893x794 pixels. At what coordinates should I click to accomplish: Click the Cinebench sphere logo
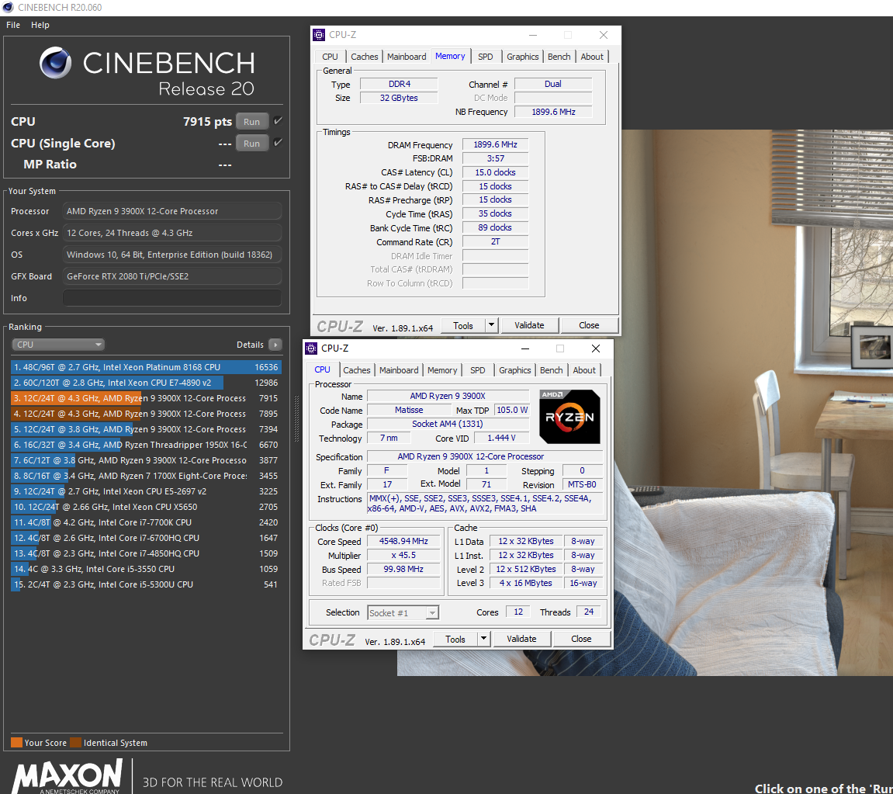click(x=55, y=63)
